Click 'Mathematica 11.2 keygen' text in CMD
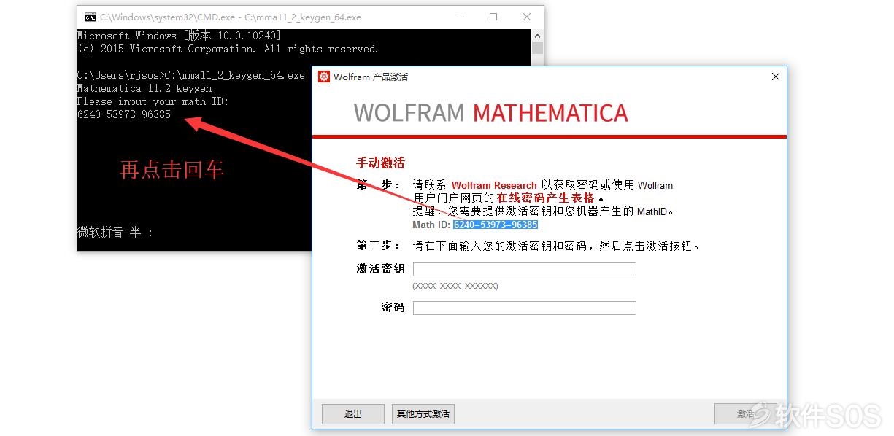 click(144, 88)
